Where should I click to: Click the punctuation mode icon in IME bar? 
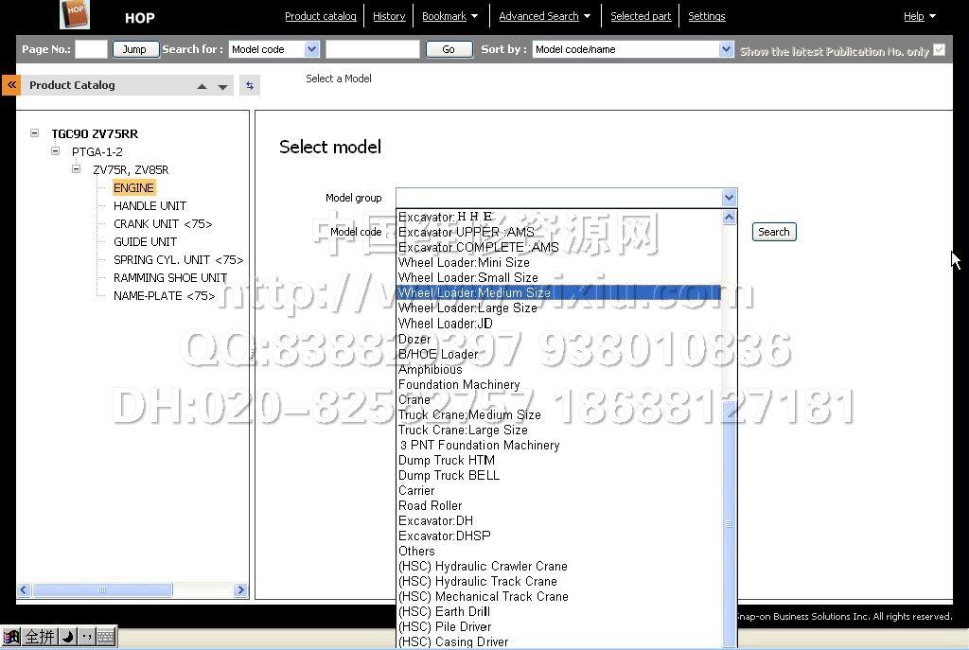coord(86,637)
